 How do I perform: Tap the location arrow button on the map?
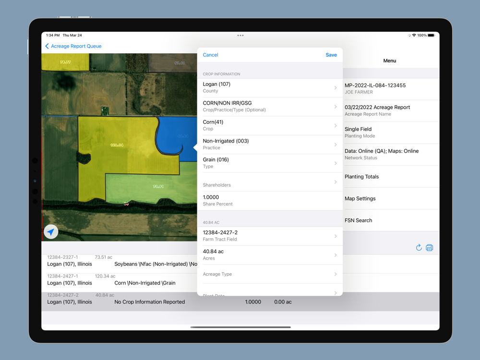51,232
